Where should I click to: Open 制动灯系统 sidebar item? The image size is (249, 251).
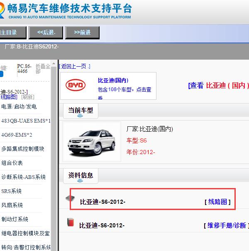pyautogui.click(x=15, y=219)
